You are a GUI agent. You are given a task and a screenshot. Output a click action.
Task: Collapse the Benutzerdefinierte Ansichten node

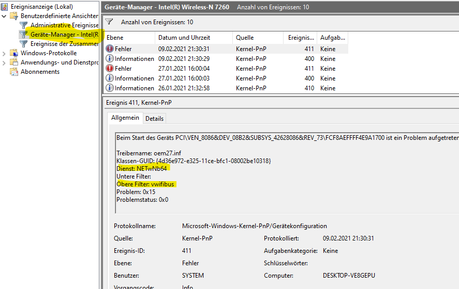[x=4, y=16]
